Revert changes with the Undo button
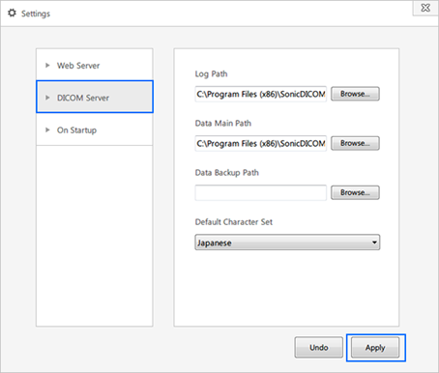439x373 pixels. click(318, 348)
